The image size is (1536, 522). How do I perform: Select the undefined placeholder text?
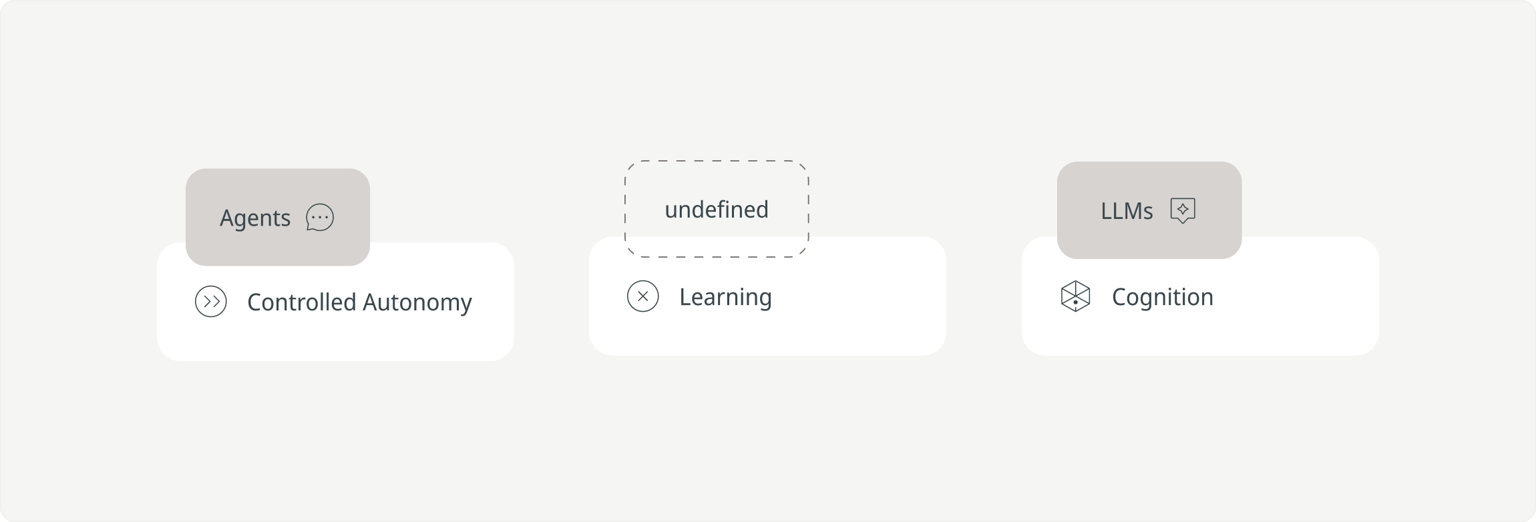click(x=717, y=210)
